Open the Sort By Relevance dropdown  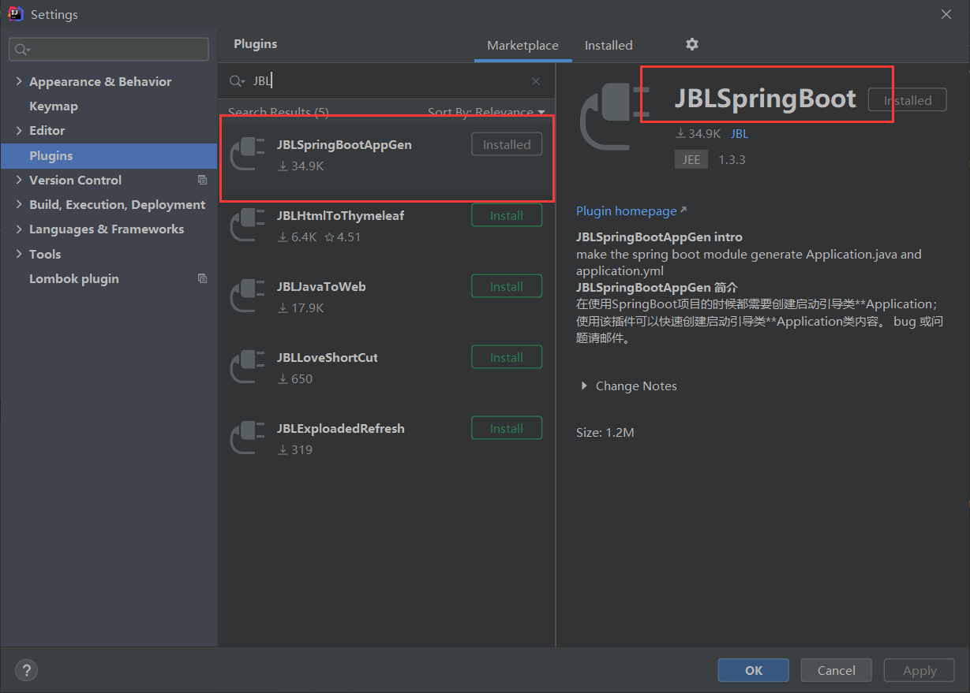click(486, 112)
